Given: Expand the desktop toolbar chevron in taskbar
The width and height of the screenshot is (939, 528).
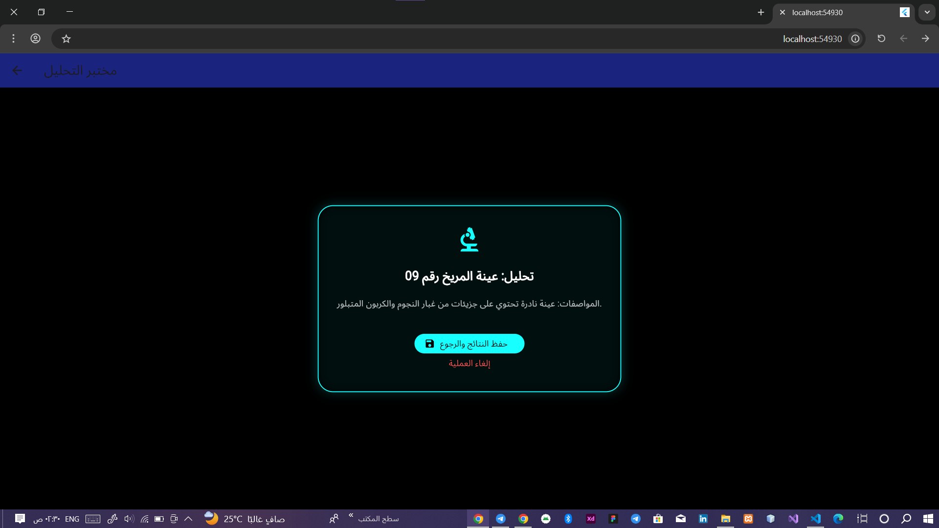Looking at the screenshot, I should pyautogui.click(x=351, y=515).
